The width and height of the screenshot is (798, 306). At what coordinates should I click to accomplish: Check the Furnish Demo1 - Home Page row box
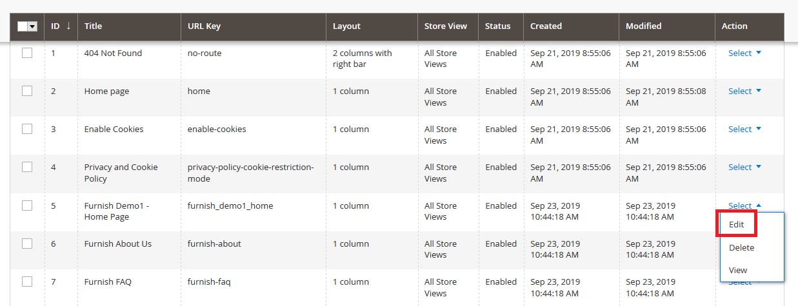pos(27,206)
